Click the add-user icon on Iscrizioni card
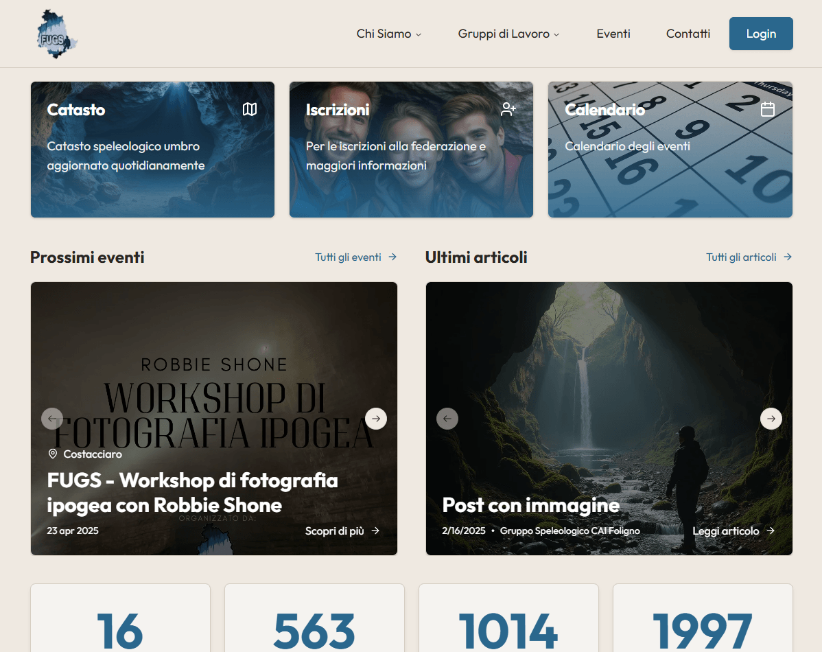Viewport: 822px width, 652px height. tap(508, 109)
